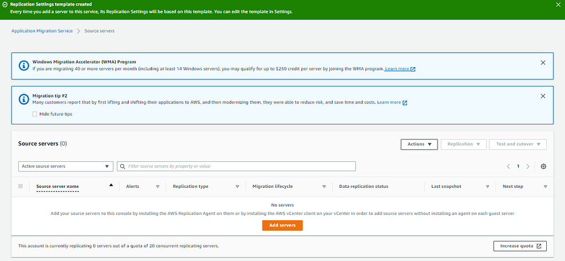Click the Source server name column header
The width and height of the screenshot is (565, 261).
(x=57, y=186)
